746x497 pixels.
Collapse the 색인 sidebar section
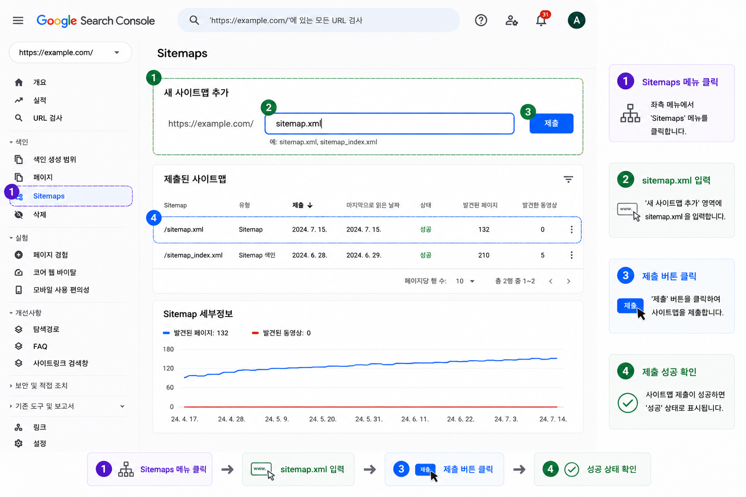click(x=19, y=142)
